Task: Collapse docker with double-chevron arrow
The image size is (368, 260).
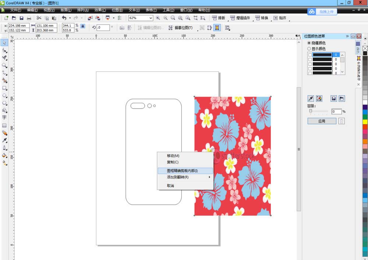Action: [x=347, y=36]
